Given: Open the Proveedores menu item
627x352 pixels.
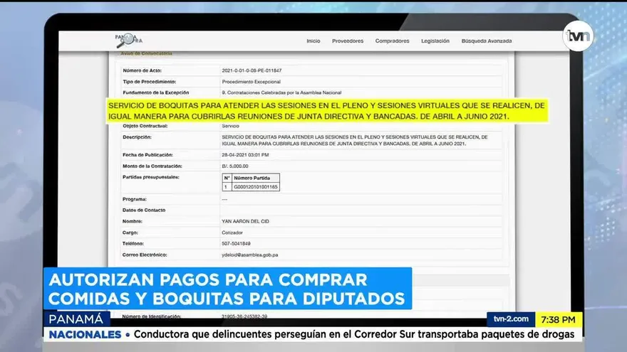Looking at the screenshot, I should (348, 41).
